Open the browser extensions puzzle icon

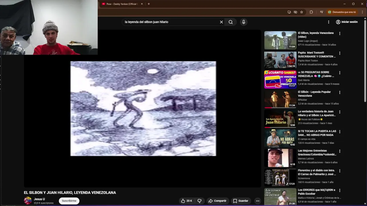pos(311,12)
